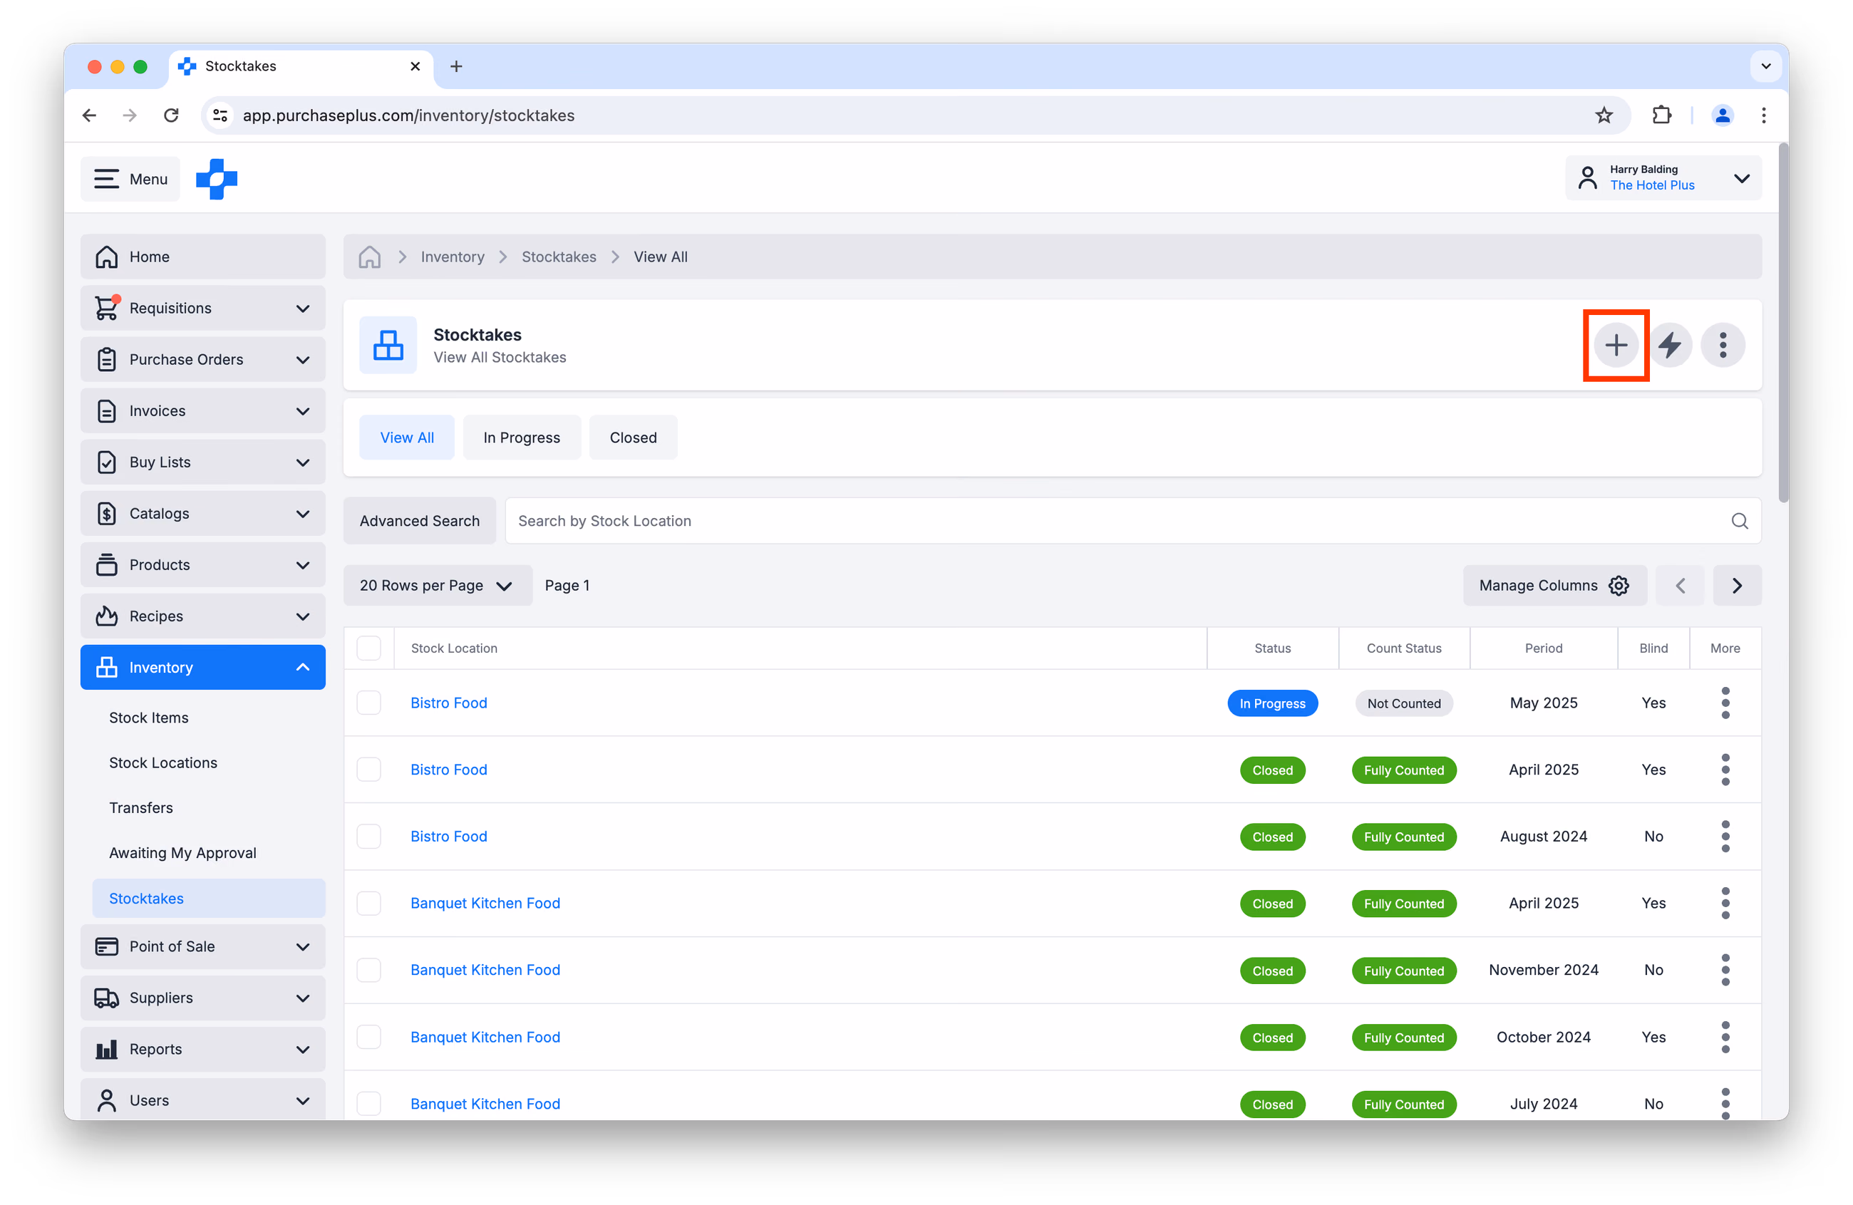Click the Advanced Search button
The height and width of the screenshot is (1205, 1853).
click(419, 521)
